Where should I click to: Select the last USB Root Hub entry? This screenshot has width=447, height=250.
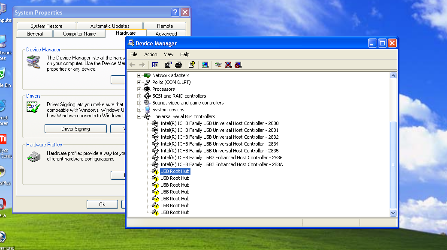[x=175, y=212]
